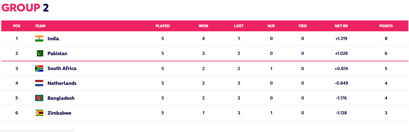Click the PLAYED column header
The image size is (409, 132).
click(163, 26)
